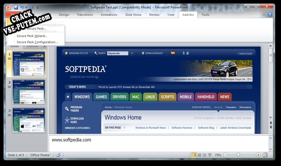Select slide 1 thumbnail
The width and height of the screenshot is (281, 166).
[x=29, y=64]
